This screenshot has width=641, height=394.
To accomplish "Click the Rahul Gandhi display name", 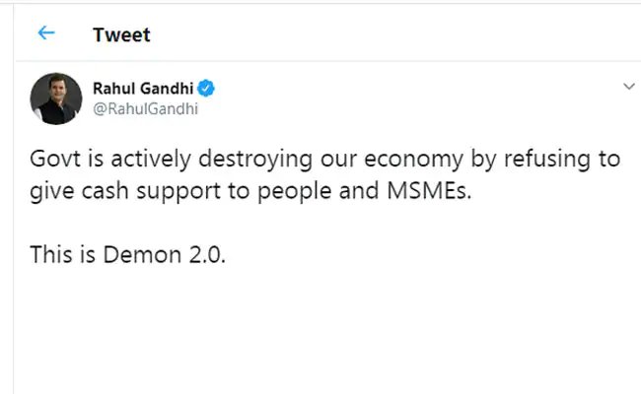I will [143, 89].
